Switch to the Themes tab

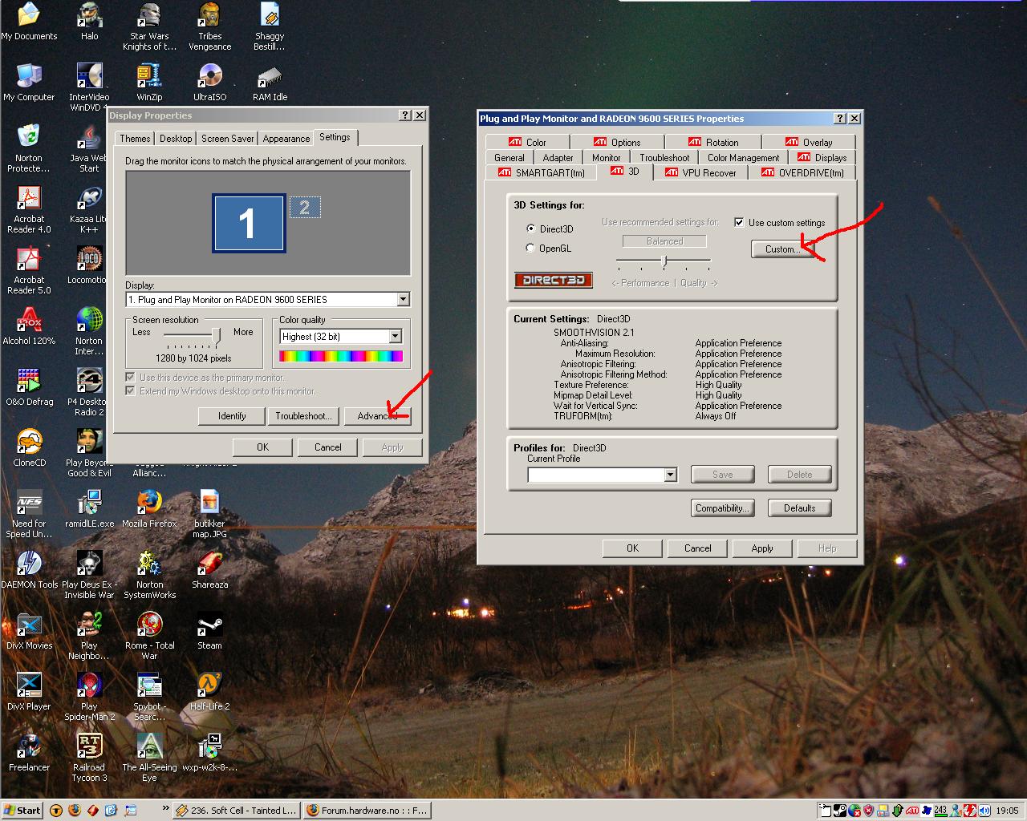coord(135,139)
